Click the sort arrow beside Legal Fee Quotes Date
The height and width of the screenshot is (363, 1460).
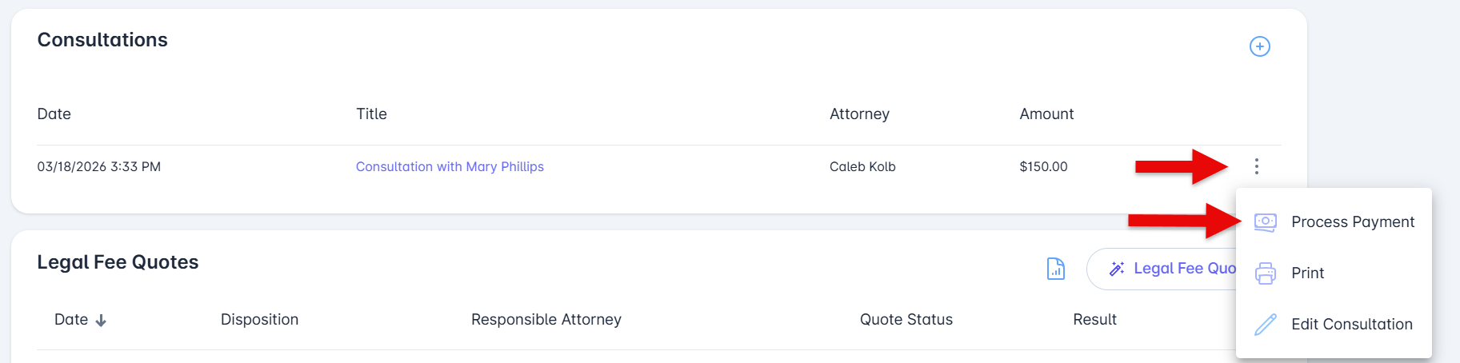101,321
